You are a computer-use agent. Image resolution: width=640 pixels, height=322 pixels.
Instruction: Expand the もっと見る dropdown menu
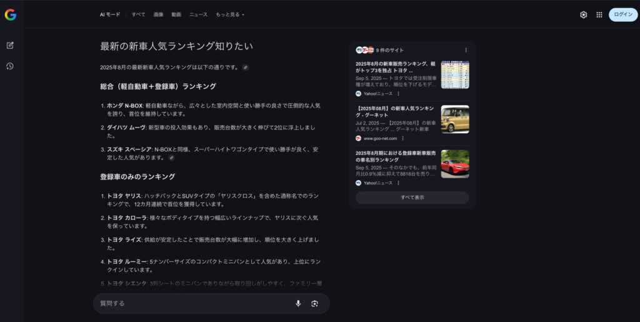coord(230,14)
